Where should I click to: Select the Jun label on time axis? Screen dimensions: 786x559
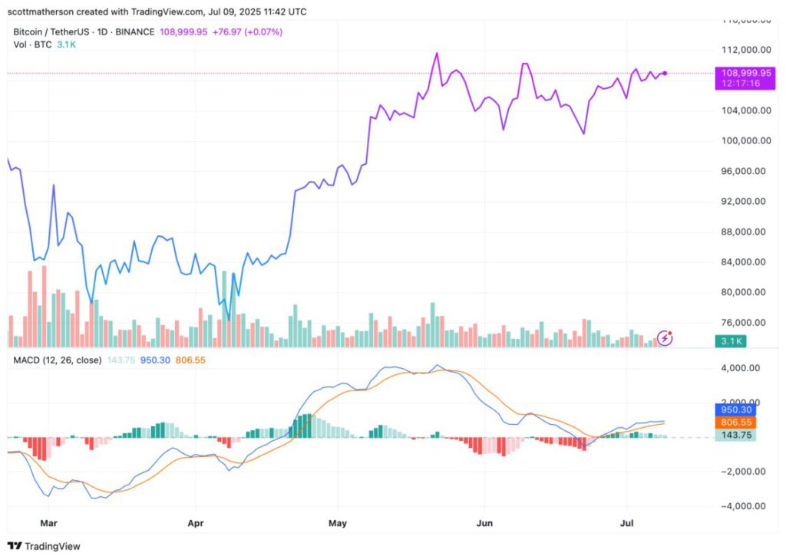tap(484, 523)
